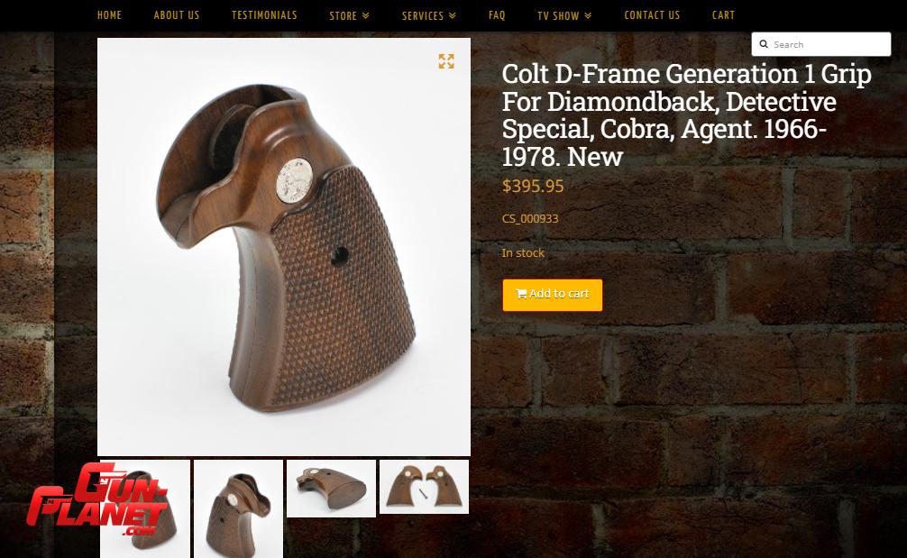This screenshot has height=558, width=907.
Task: Go to the Home page
Action: point(109,15)
